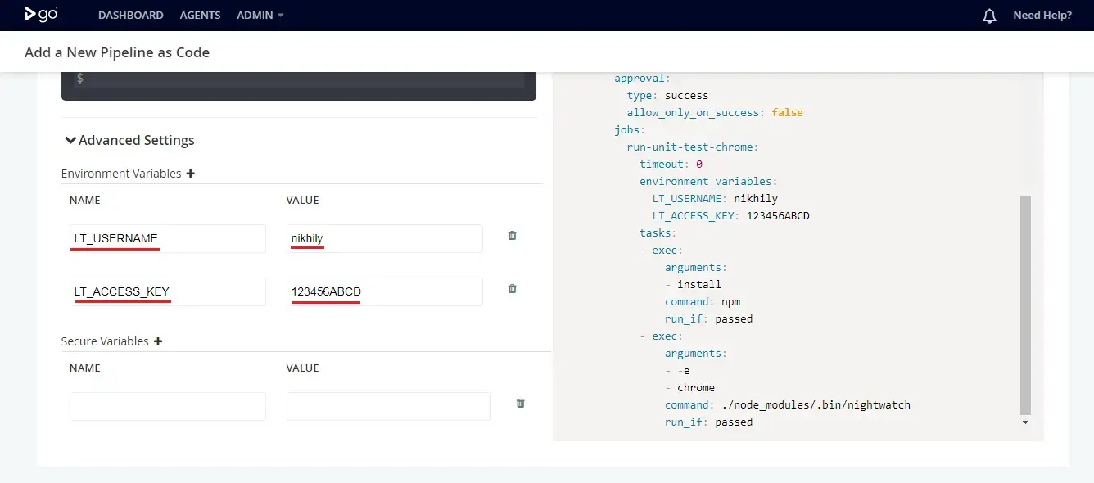The width and height of the screenshot is (1094, 483).
Task: Open the AGENTS page
Action: [200, 16]
